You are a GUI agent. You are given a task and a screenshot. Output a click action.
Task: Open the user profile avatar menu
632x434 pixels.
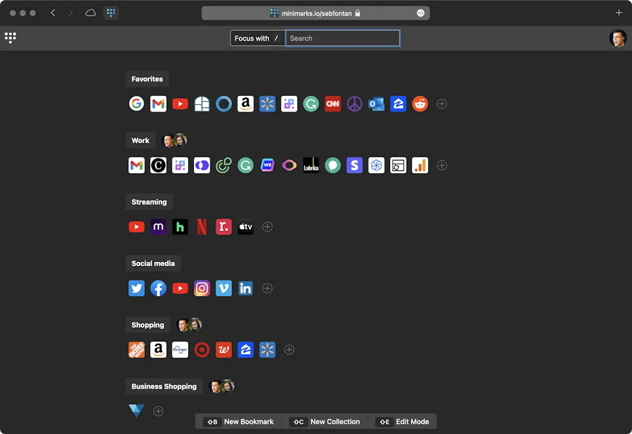click(x=617, y=38)
